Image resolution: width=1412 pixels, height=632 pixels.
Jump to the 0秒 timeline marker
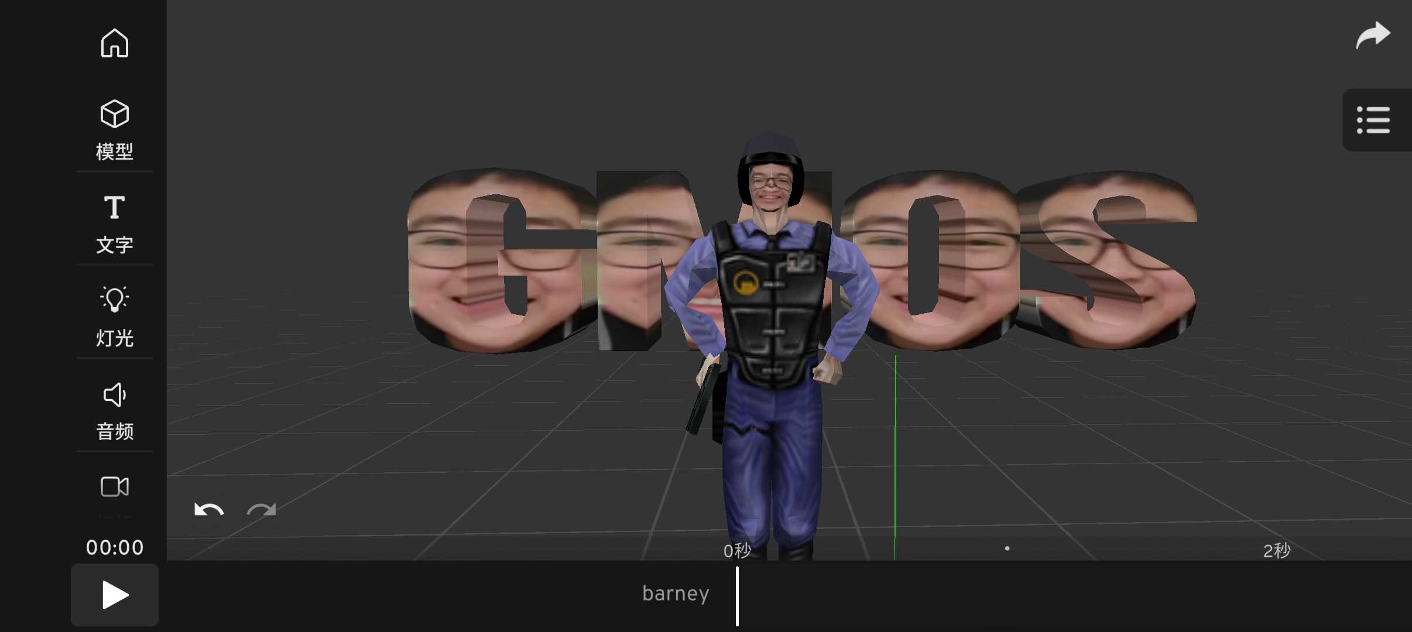736,550
